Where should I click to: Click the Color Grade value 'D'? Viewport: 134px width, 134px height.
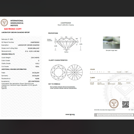point(39,61)
